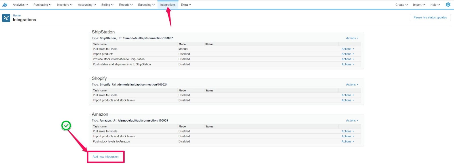Open Actions for Push status and shipment info
454x164 pixels.
coord(348,64)
